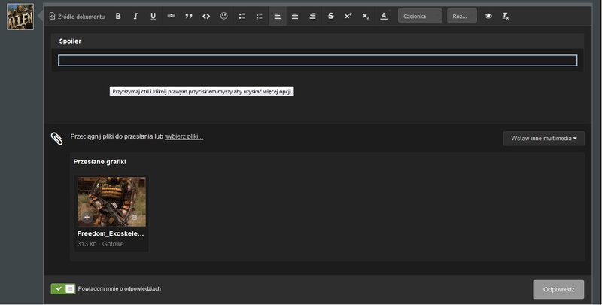Insert a code snippet
The image size is (602, 305).
point(206,16)
